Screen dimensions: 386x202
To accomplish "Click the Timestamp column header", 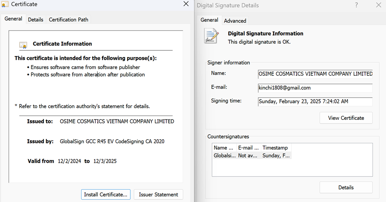I will click(x=276, y=148).
